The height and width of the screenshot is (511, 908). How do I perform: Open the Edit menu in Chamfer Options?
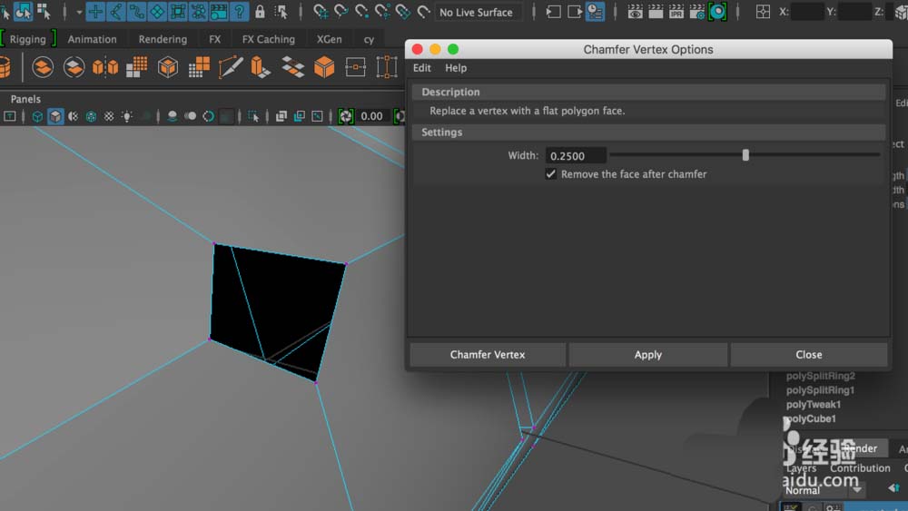click(421, 68)
